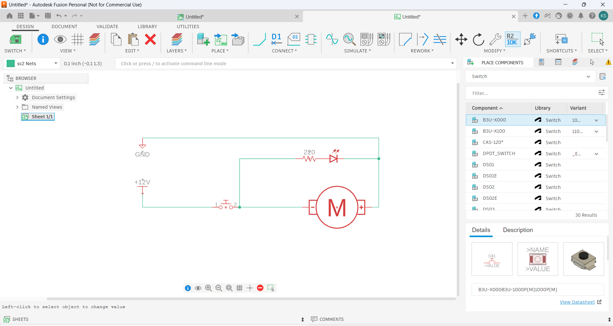This screenshot has width=613, height=326.
Task: Open the View Datasheet link
Action: coord(577,302)
